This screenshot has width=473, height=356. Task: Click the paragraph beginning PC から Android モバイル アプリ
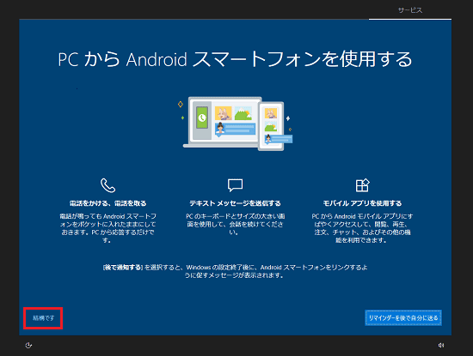[x=362, y=228]
